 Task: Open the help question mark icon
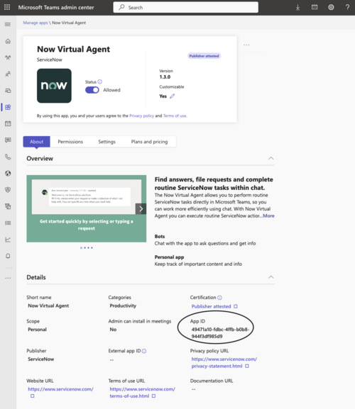click(347, 7)
